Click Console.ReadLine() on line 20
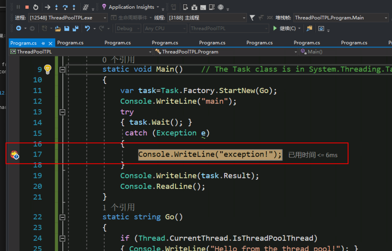392x251 pixels. (163, 186)
